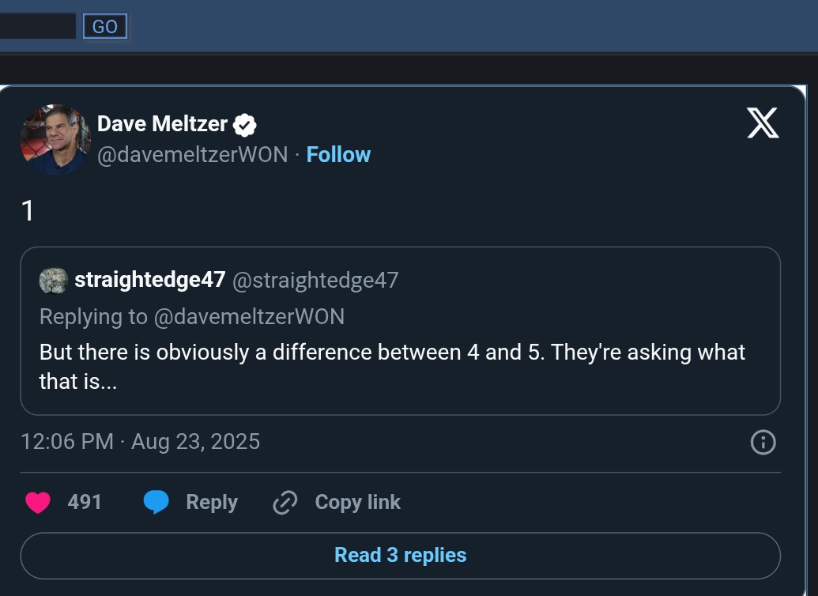Open Read 3 replies
This screenshot has width=818, height=596.
tap(400, 556)
